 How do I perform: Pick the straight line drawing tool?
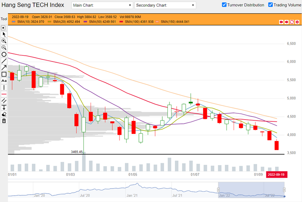(x=4, y=61)
